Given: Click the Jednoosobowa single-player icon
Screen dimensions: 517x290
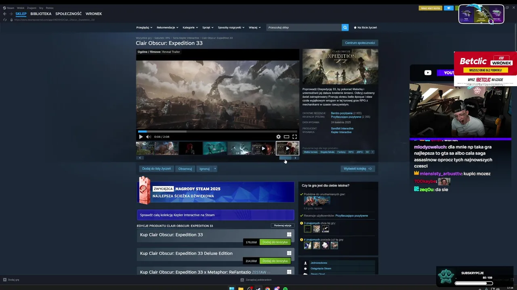Looking at the screenshot, I should (x=305, y=263).
